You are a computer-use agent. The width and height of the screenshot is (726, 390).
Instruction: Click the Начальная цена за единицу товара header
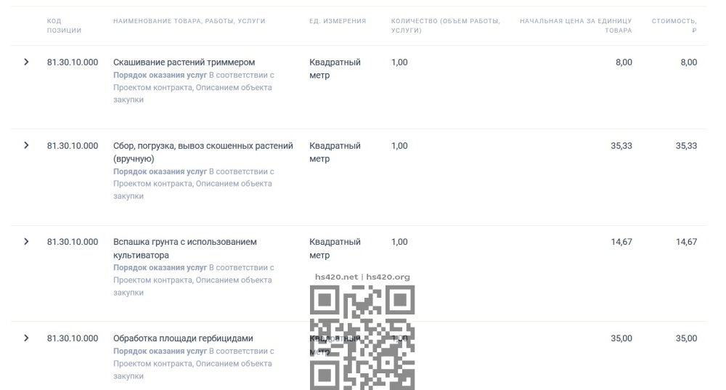pyautogui.click(x=576, y=25)
